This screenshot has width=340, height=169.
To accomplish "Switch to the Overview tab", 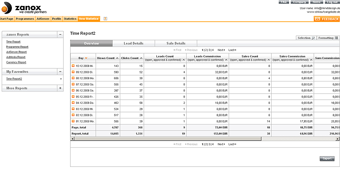I will coord(91,43).
